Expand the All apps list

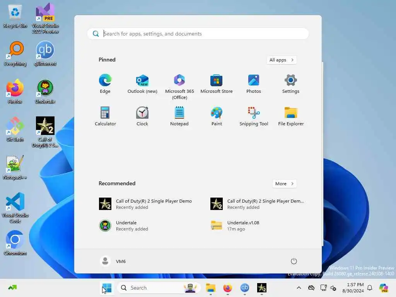tap(282, 60)
